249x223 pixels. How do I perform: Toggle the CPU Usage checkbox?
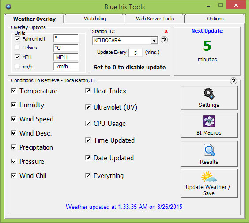point(88,123)
